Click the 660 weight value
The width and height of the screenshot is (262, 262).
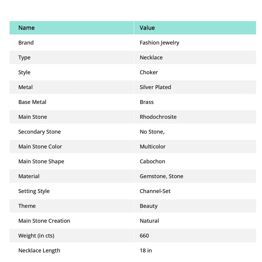(144, 236)
